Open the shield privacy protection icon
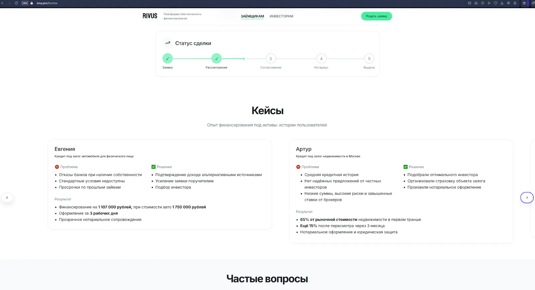The image size is (535, 290). coord(483,3)
